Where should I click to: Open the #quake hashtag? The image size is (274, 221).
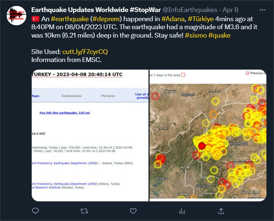pyautogui.click(x=219, y=35)
